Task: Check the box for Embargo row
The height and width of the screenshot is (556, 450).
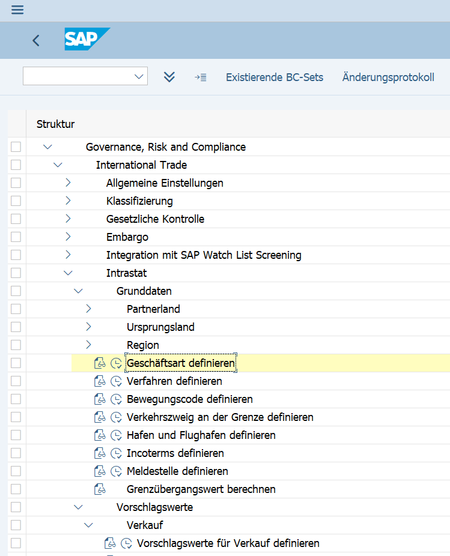Action: pyautogui.click(x=16, y=237)
